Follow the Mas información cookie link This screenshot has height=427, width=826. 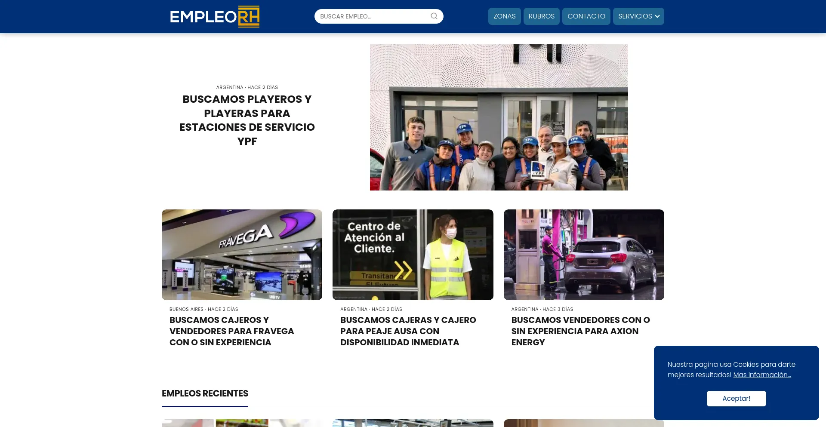(x=762, y=375)
